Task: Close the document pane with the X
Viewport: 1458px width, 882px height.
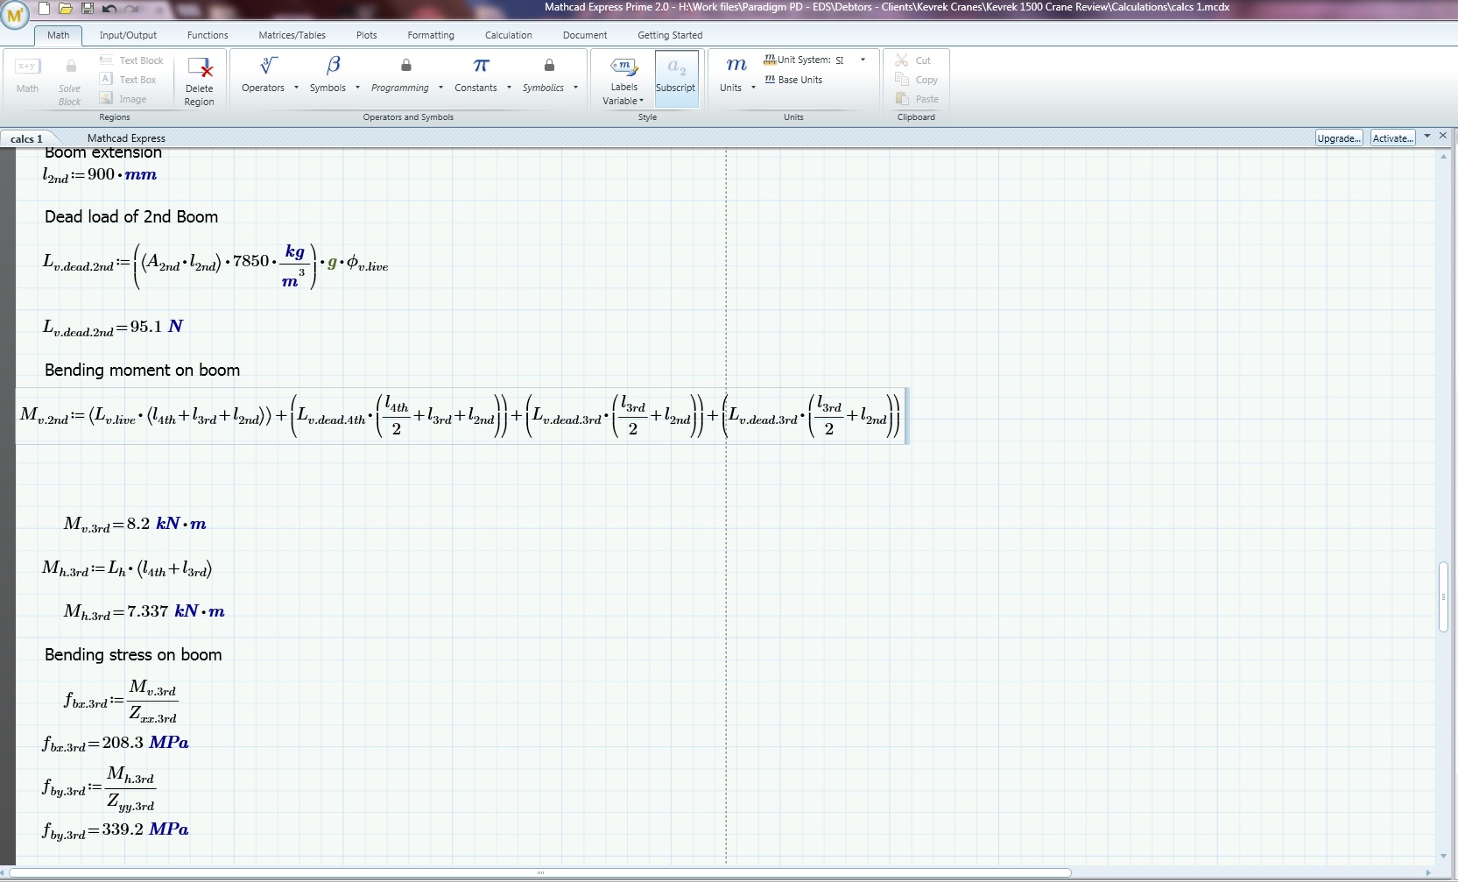Action: coord(1443,136)
